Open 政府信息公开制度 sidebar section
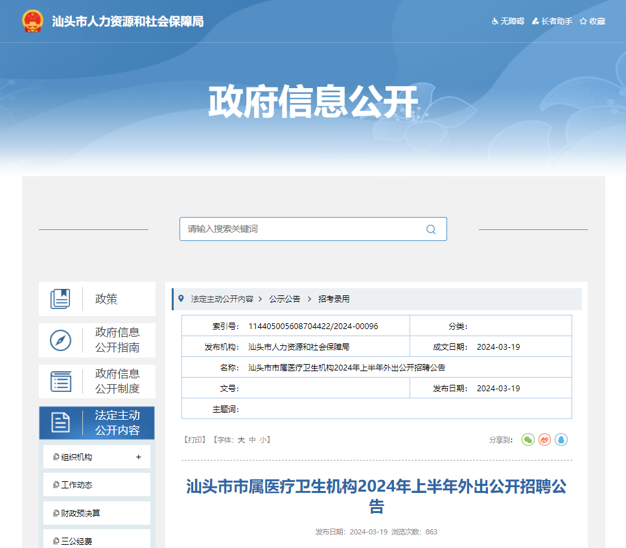Viewport: 626px width, 548px height. pyautogui.click(x=97, y=382)
